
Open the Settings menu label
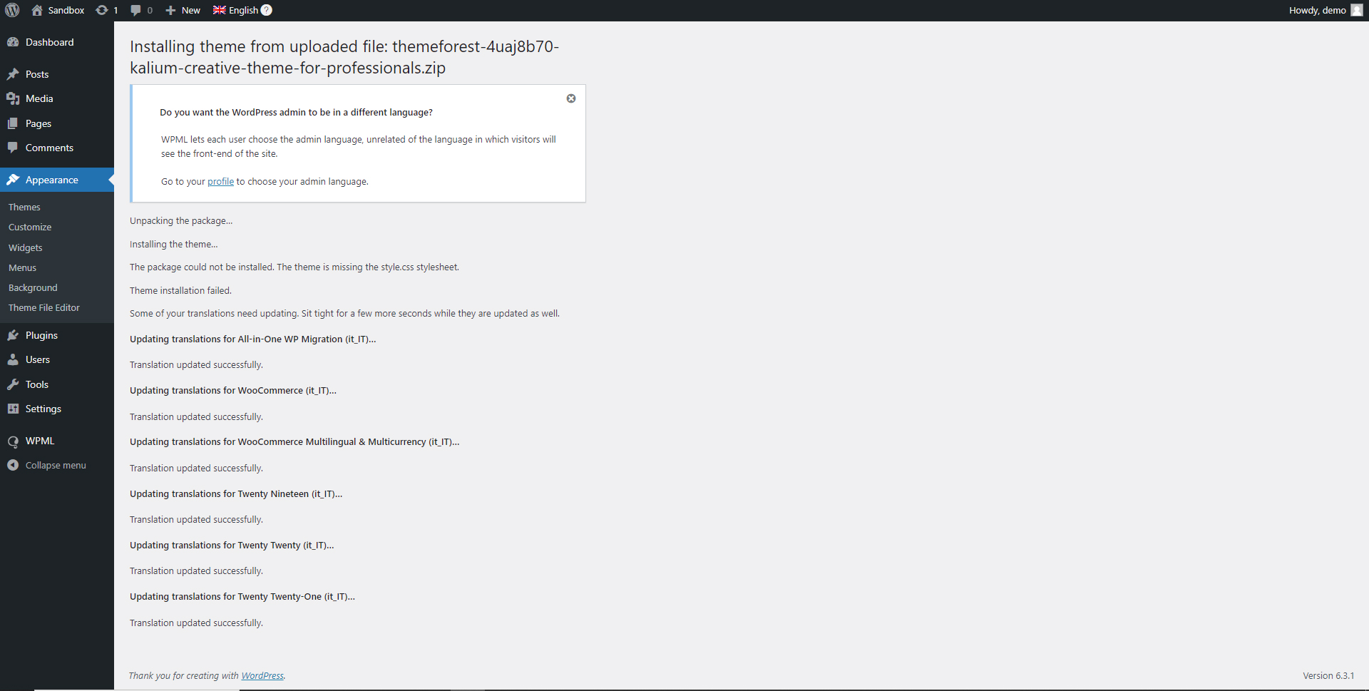43,409
